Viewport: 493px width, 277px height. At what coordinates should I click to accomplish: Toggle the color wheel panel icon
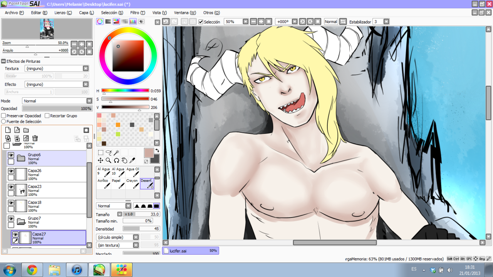(100, 22)
